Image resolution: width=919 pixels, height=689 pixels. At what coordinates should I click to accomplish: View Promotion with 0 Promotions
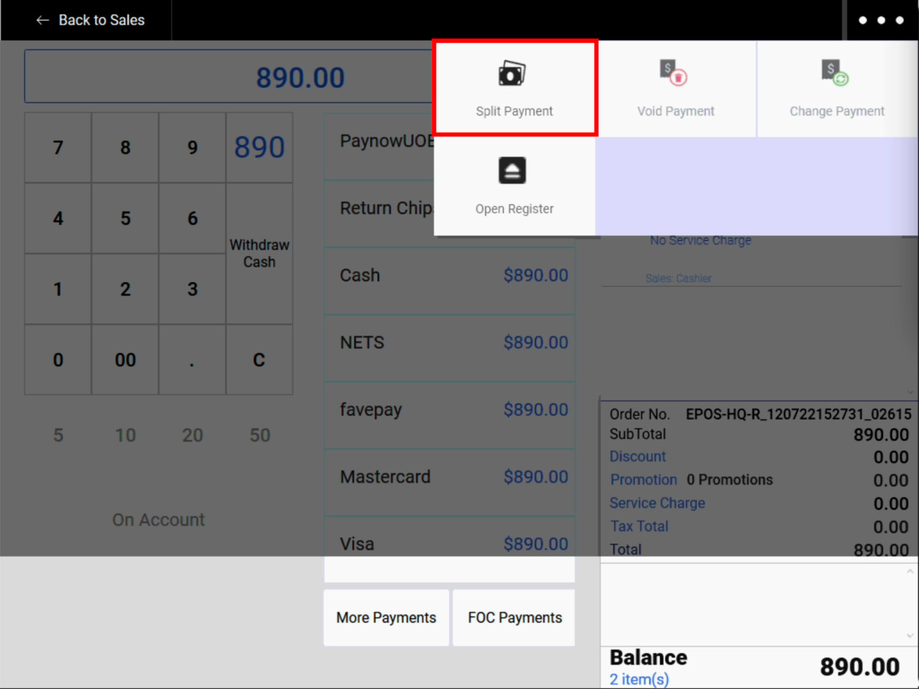click(643, 480)
